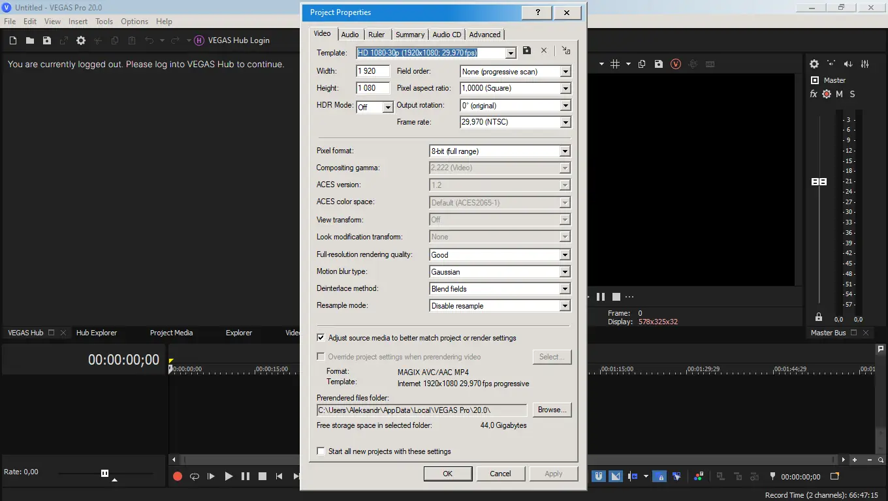Switch to the Advanced tab

tap(484, 35)
